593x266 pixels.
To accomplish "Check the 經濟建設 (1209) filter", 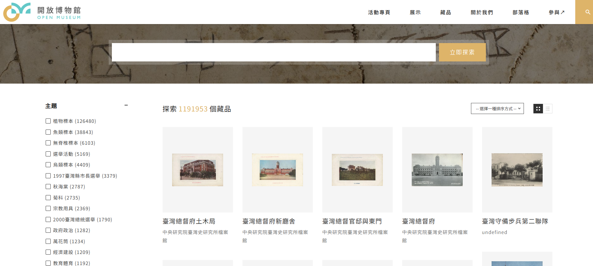I will coord(48,252).
